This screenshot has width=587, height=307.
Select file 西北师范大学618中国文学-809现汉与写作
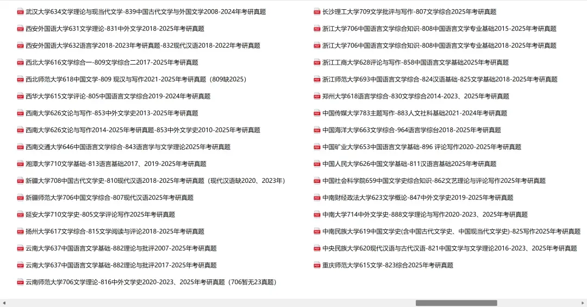(136, 80)
